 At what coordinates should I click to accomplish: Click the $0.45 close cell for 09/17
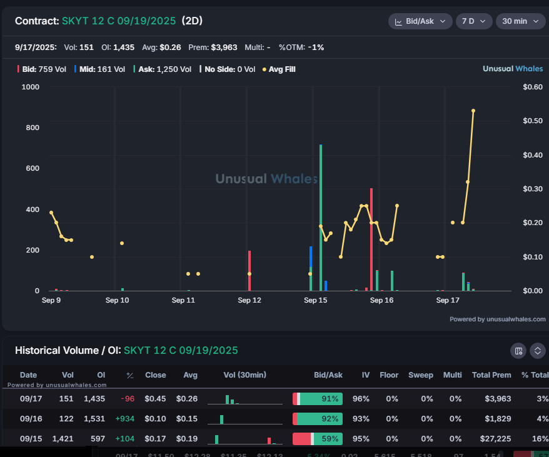coord(155,398)
